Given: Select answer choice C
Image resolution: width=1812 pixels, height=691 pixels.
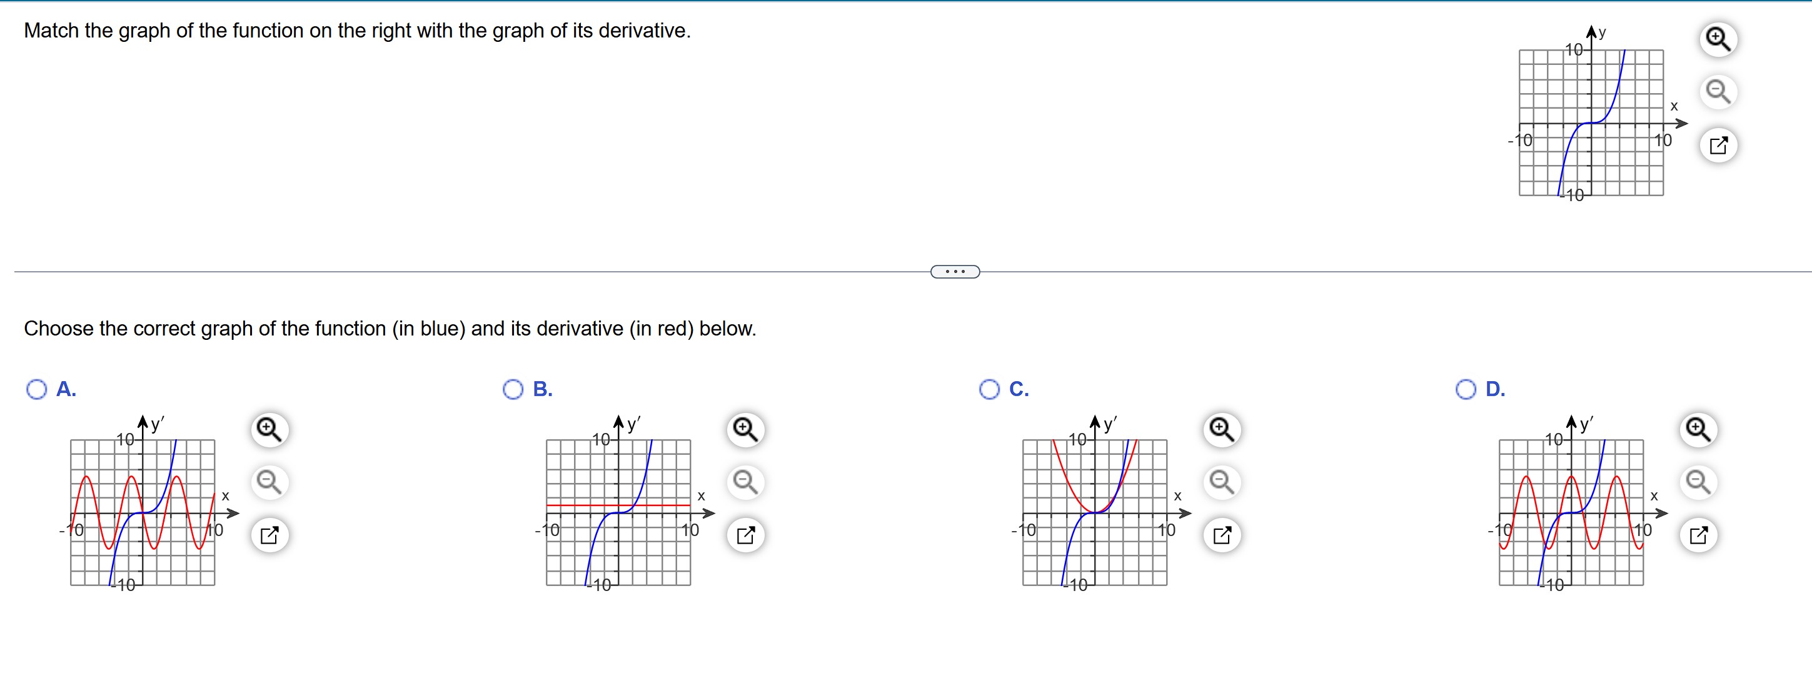Looking at the screenshot, I should tap(990, 388).
